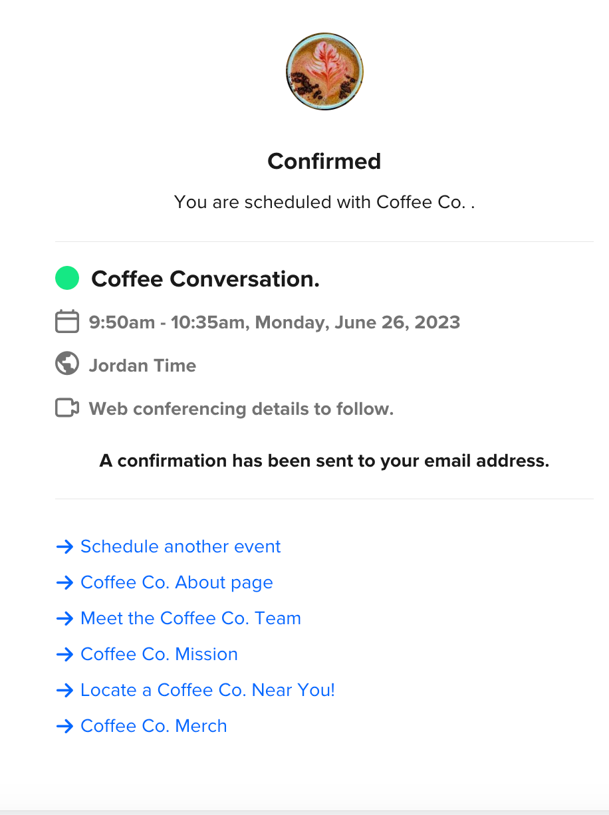This screenshot has width=609, height=815.
Task: Click the arrow icon before Meet the Team
Action: (64, 618)
